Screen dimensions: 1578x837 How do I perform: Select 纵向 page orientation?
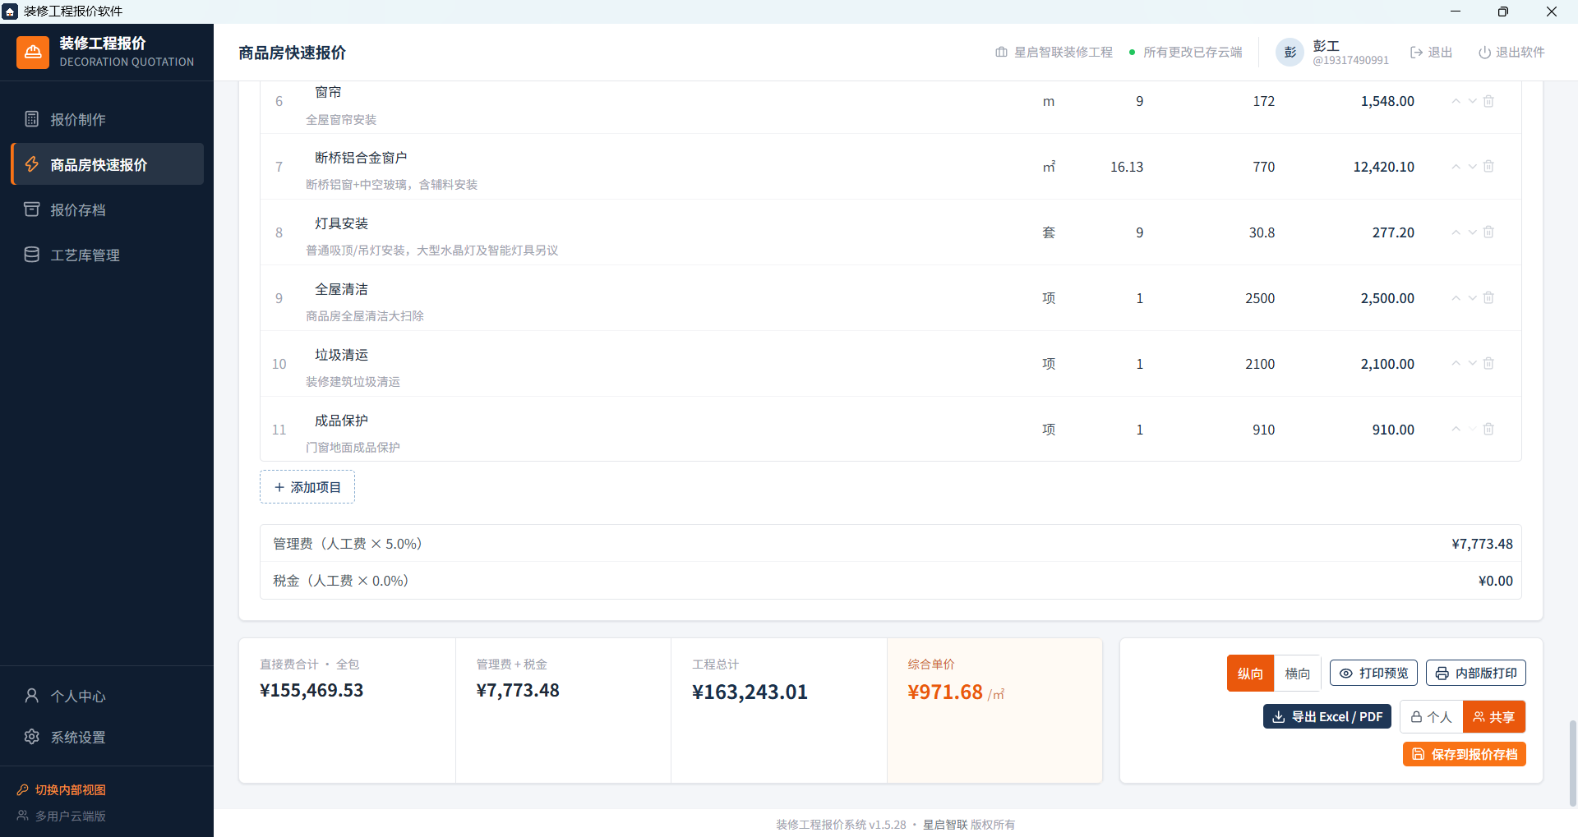(1250, 674)
